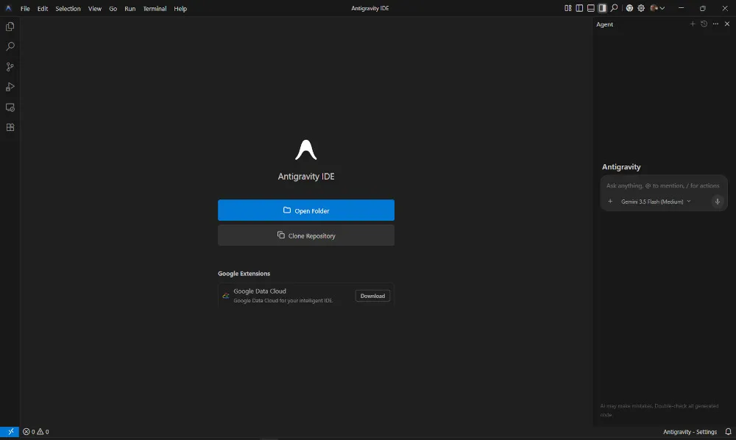Screen dimensions: 736x440
Task: Open notifications bell in status bar
Action: (x=728, y=432)
